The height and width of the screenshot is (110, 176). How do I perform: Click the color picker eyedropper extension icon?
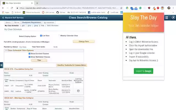click(x=154, y=8)
